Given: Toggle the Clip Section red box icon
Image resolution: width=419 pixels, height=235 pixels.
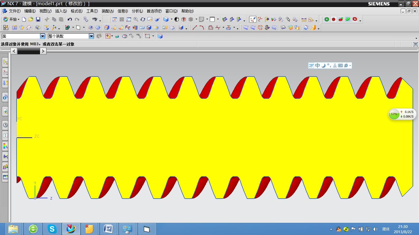Looking at the screenshot, I should 184,19.
